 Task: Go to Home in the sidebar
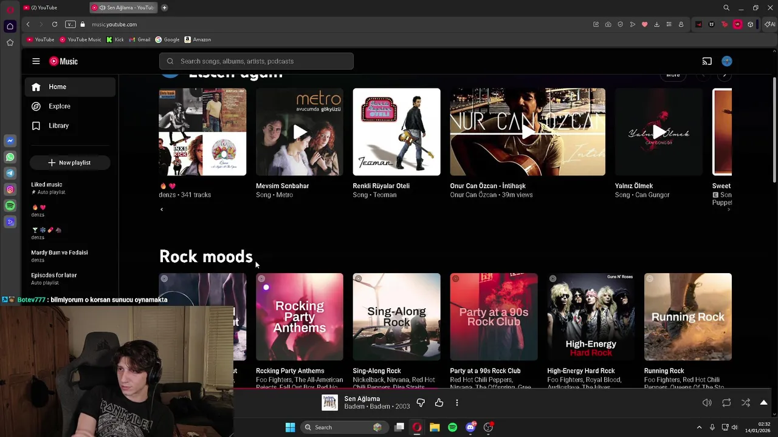pos(70,87)
